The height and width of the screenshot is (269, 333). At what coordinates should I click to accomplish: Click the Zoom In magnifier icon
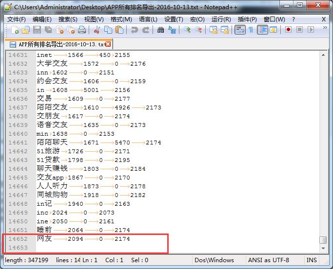(187, 30)
